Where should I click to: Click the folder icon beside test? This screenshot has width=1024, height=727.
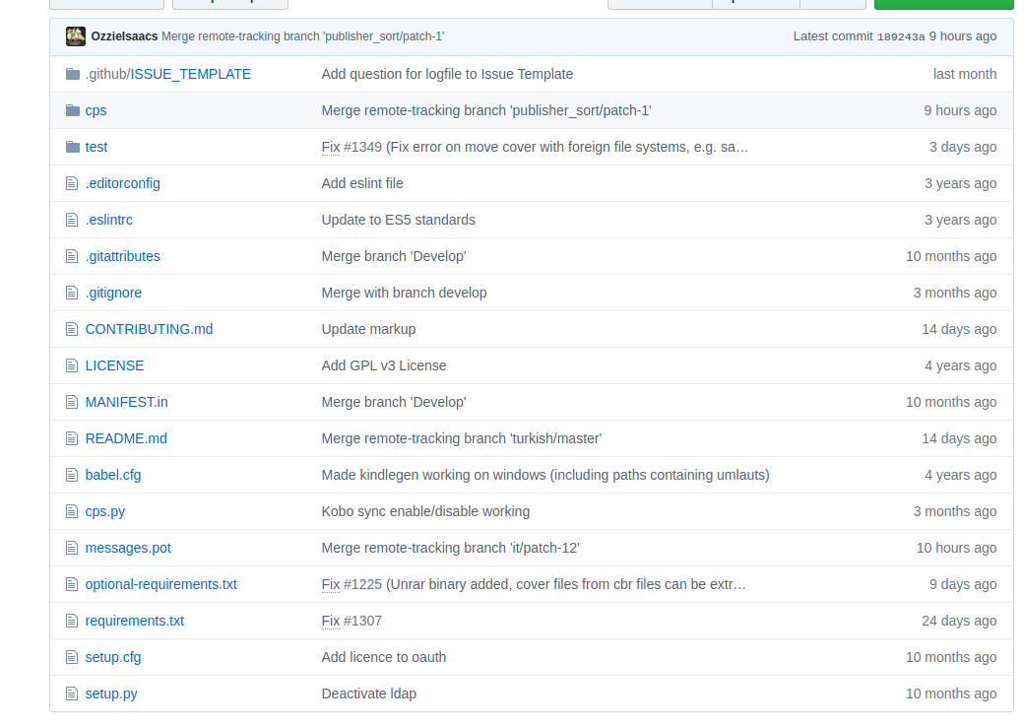point(72,147)
